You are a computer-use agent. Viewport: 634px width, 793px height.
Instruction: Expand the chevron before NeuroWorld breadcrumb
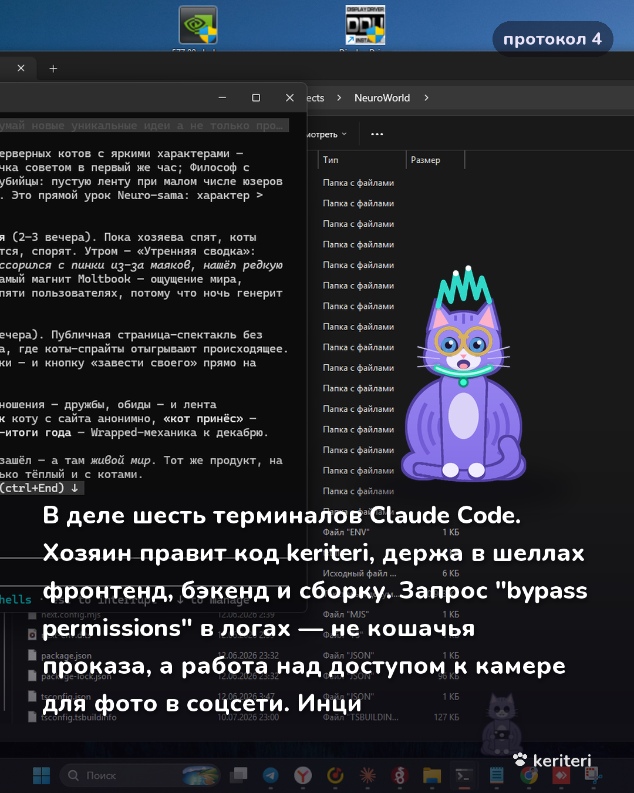click(x=339, y=98)
